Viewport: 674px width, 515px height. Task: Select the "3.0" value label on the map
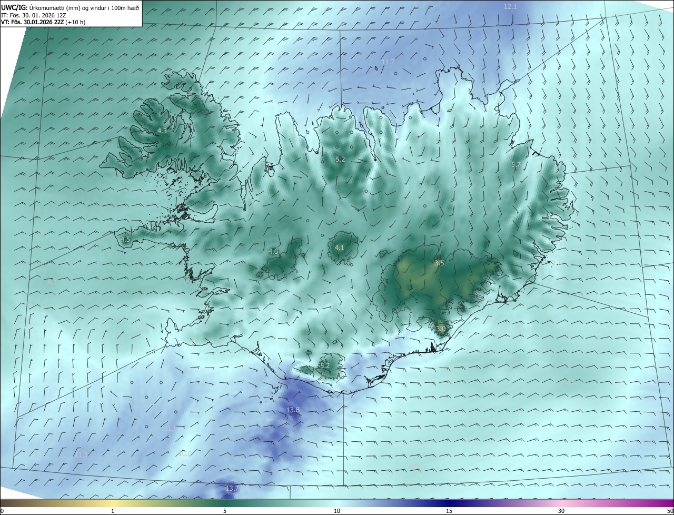pos(441,329)
